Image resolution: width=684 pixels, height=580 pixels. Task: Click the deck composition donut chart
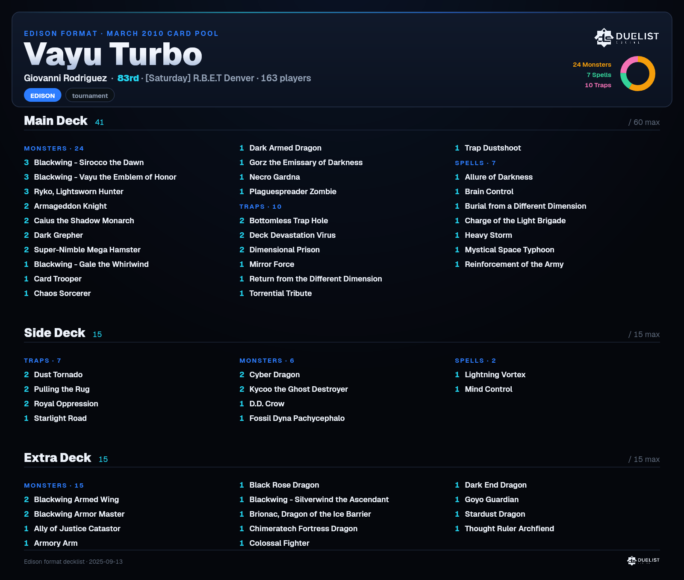coord(638,74)
